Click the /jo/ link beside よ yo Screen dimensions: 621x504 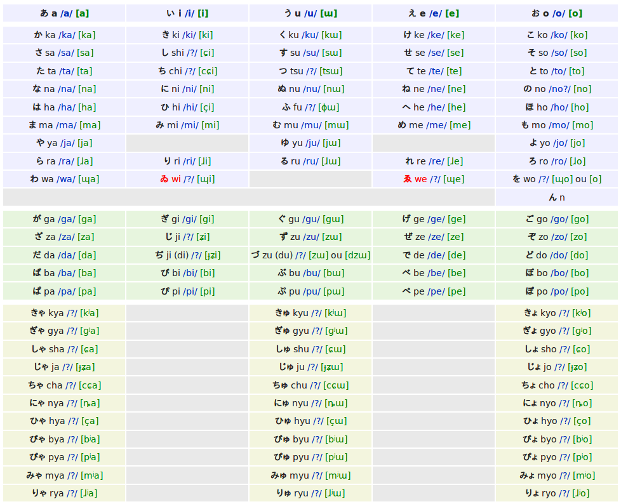(561, 143)
